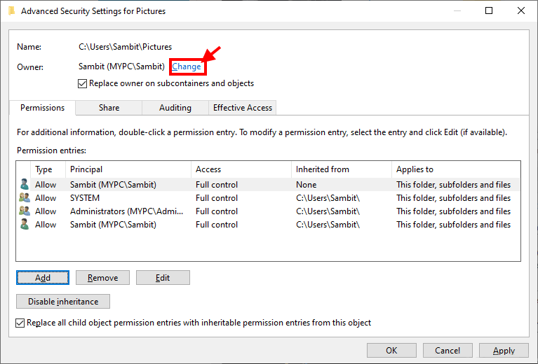Click the folder icon in the title bar
Screen dimensions: 538x364
(10, 11)
